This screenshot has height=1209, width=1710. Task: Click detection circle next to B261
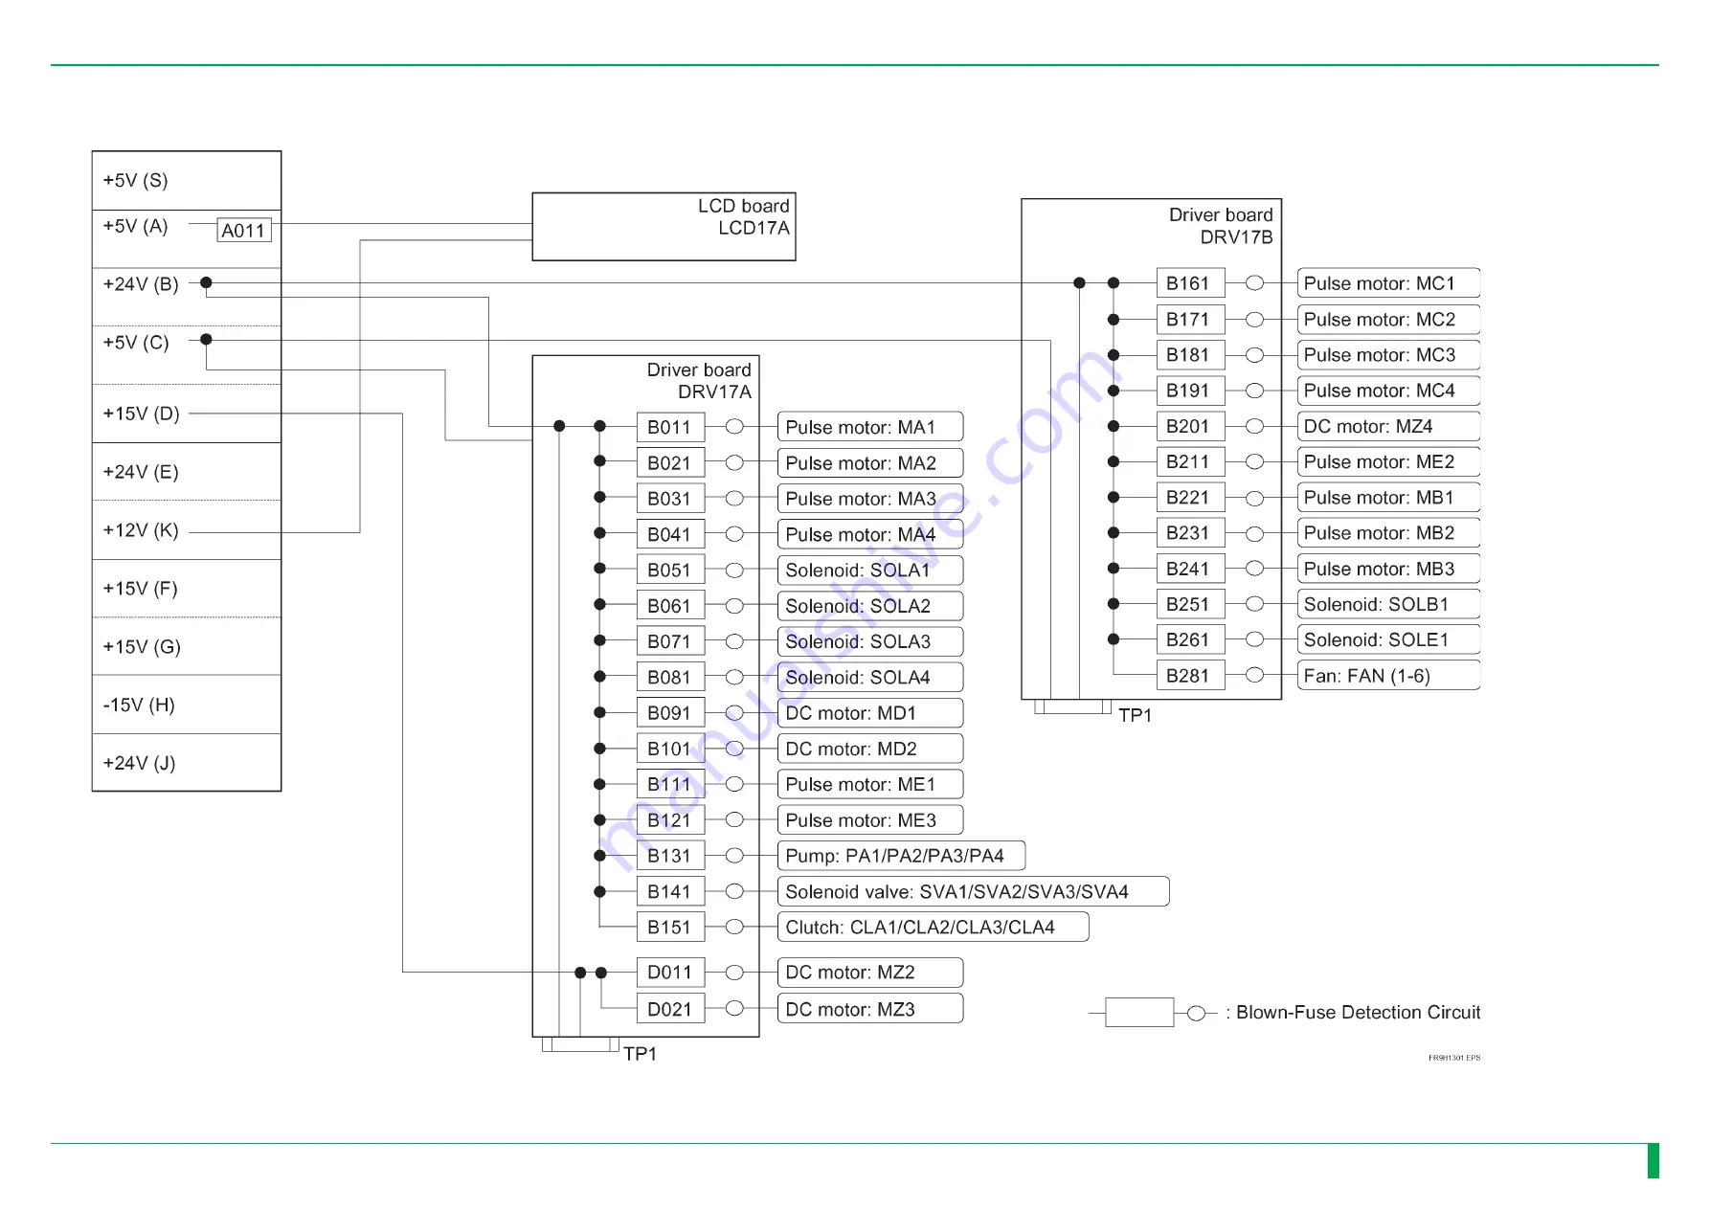coord(1254,639)
